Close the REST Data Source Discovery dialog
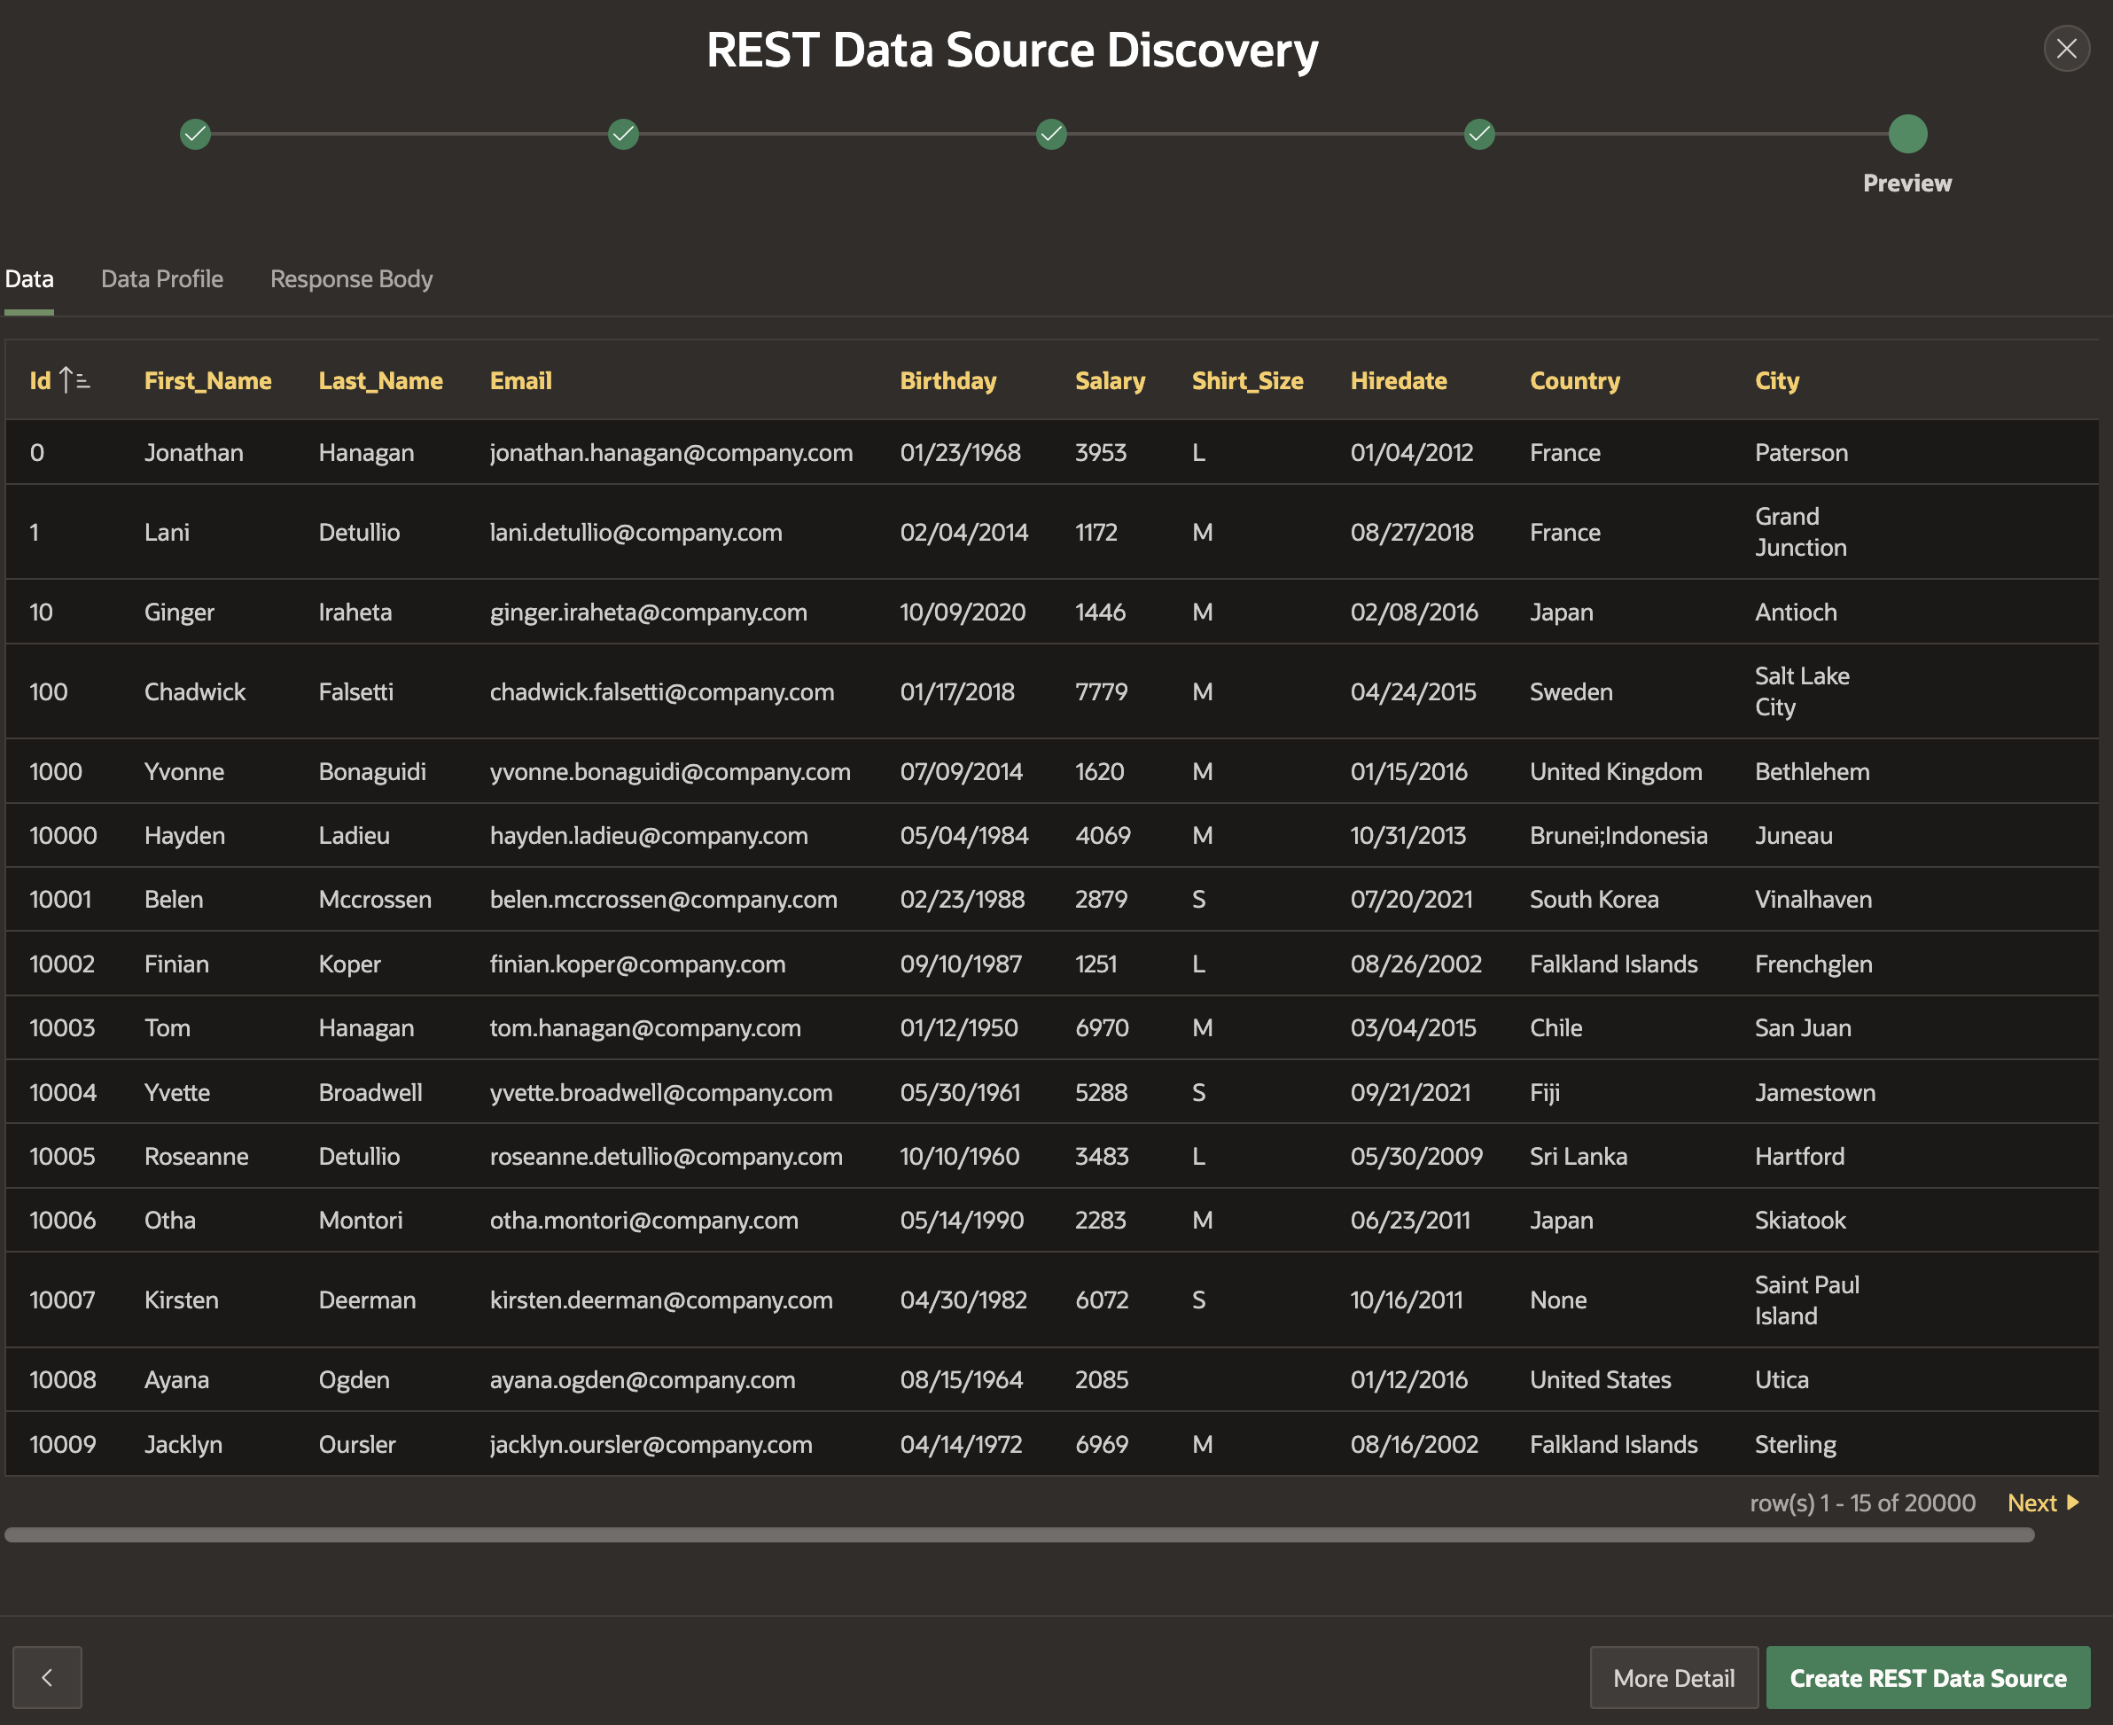 [x=2066, y=49]
